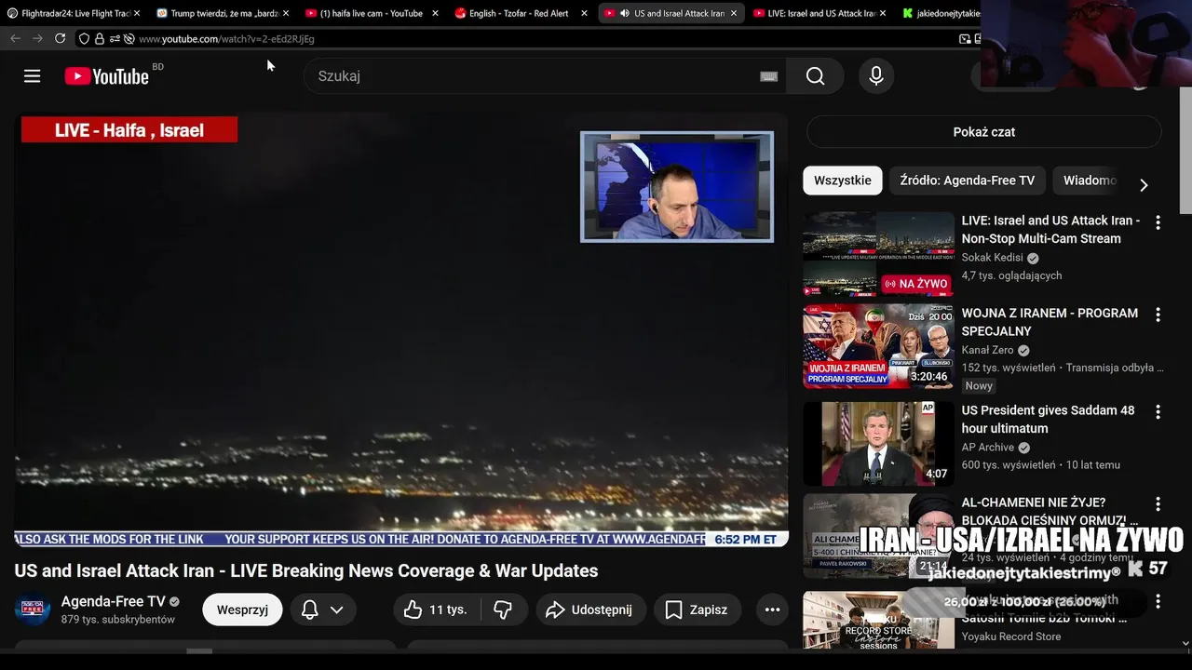Select the Wszystkie filter chip

842,181
